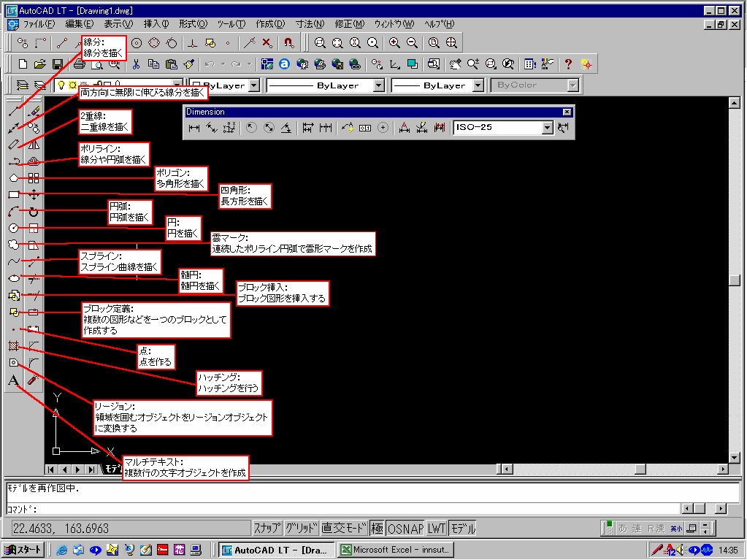This screenshot has height=560, width=747.
Task: Open the Undo history dropdown arrow
Action: (x=223, y=64)
